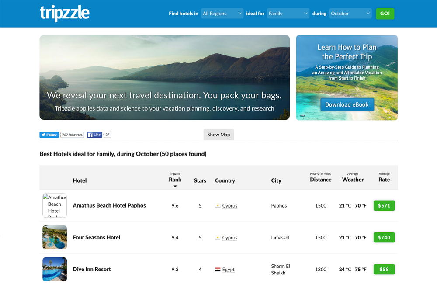The height and width of the screenshot is (284, 437).
Task: Click the $740 rate button
Action: coord(384,237)
